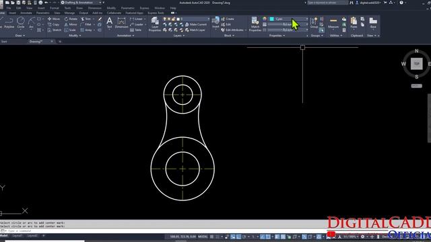The height and width of the screenshot is (242, 431).
Task: Click the Erase tool pencil icon
Action: (x=100, y=19)
